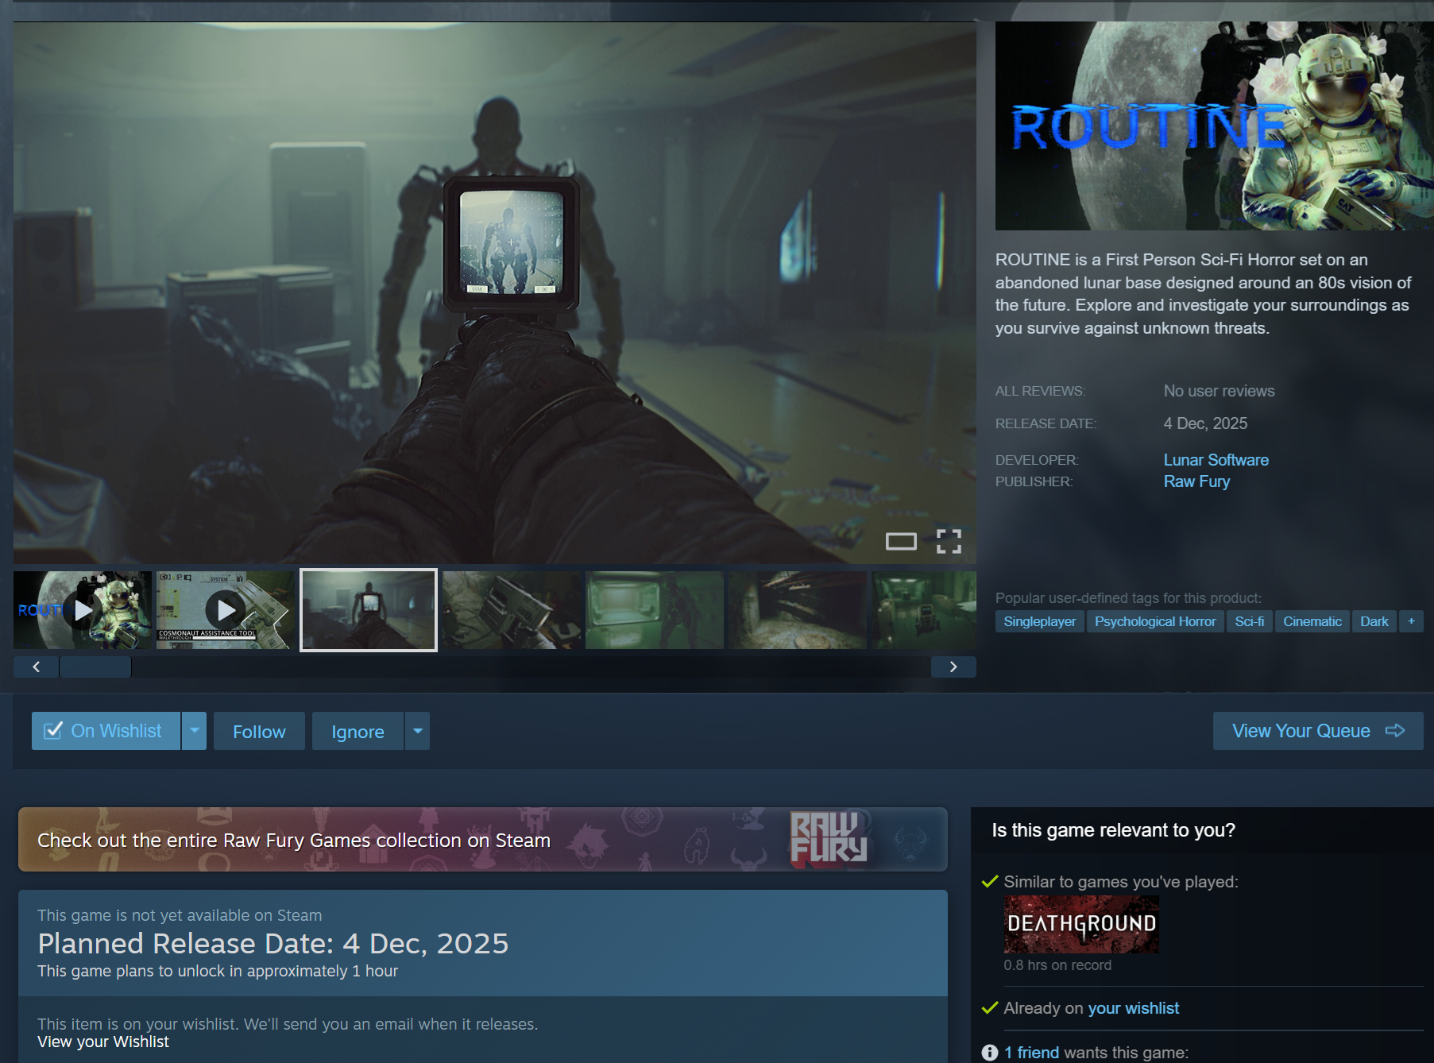Viewport: 1434px width, 1063px height.
Task: Click 'Is this game relevant to you?' heading
Action: 1114,830
